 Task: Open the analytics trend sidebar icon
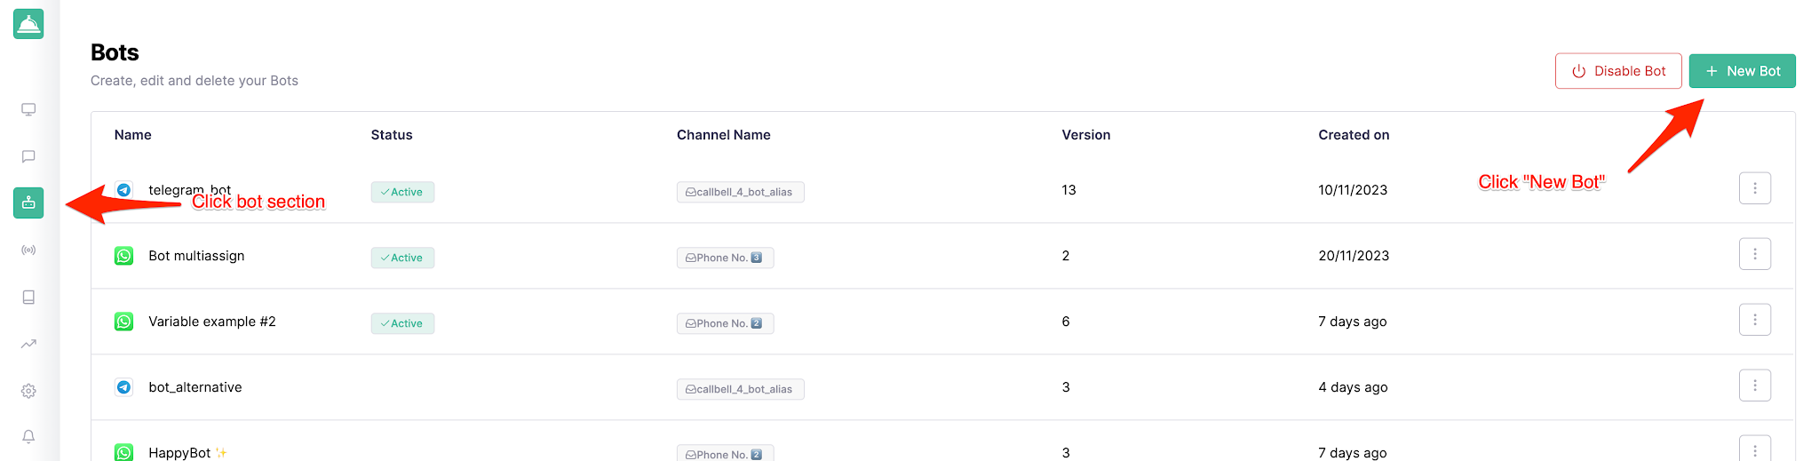28,344
